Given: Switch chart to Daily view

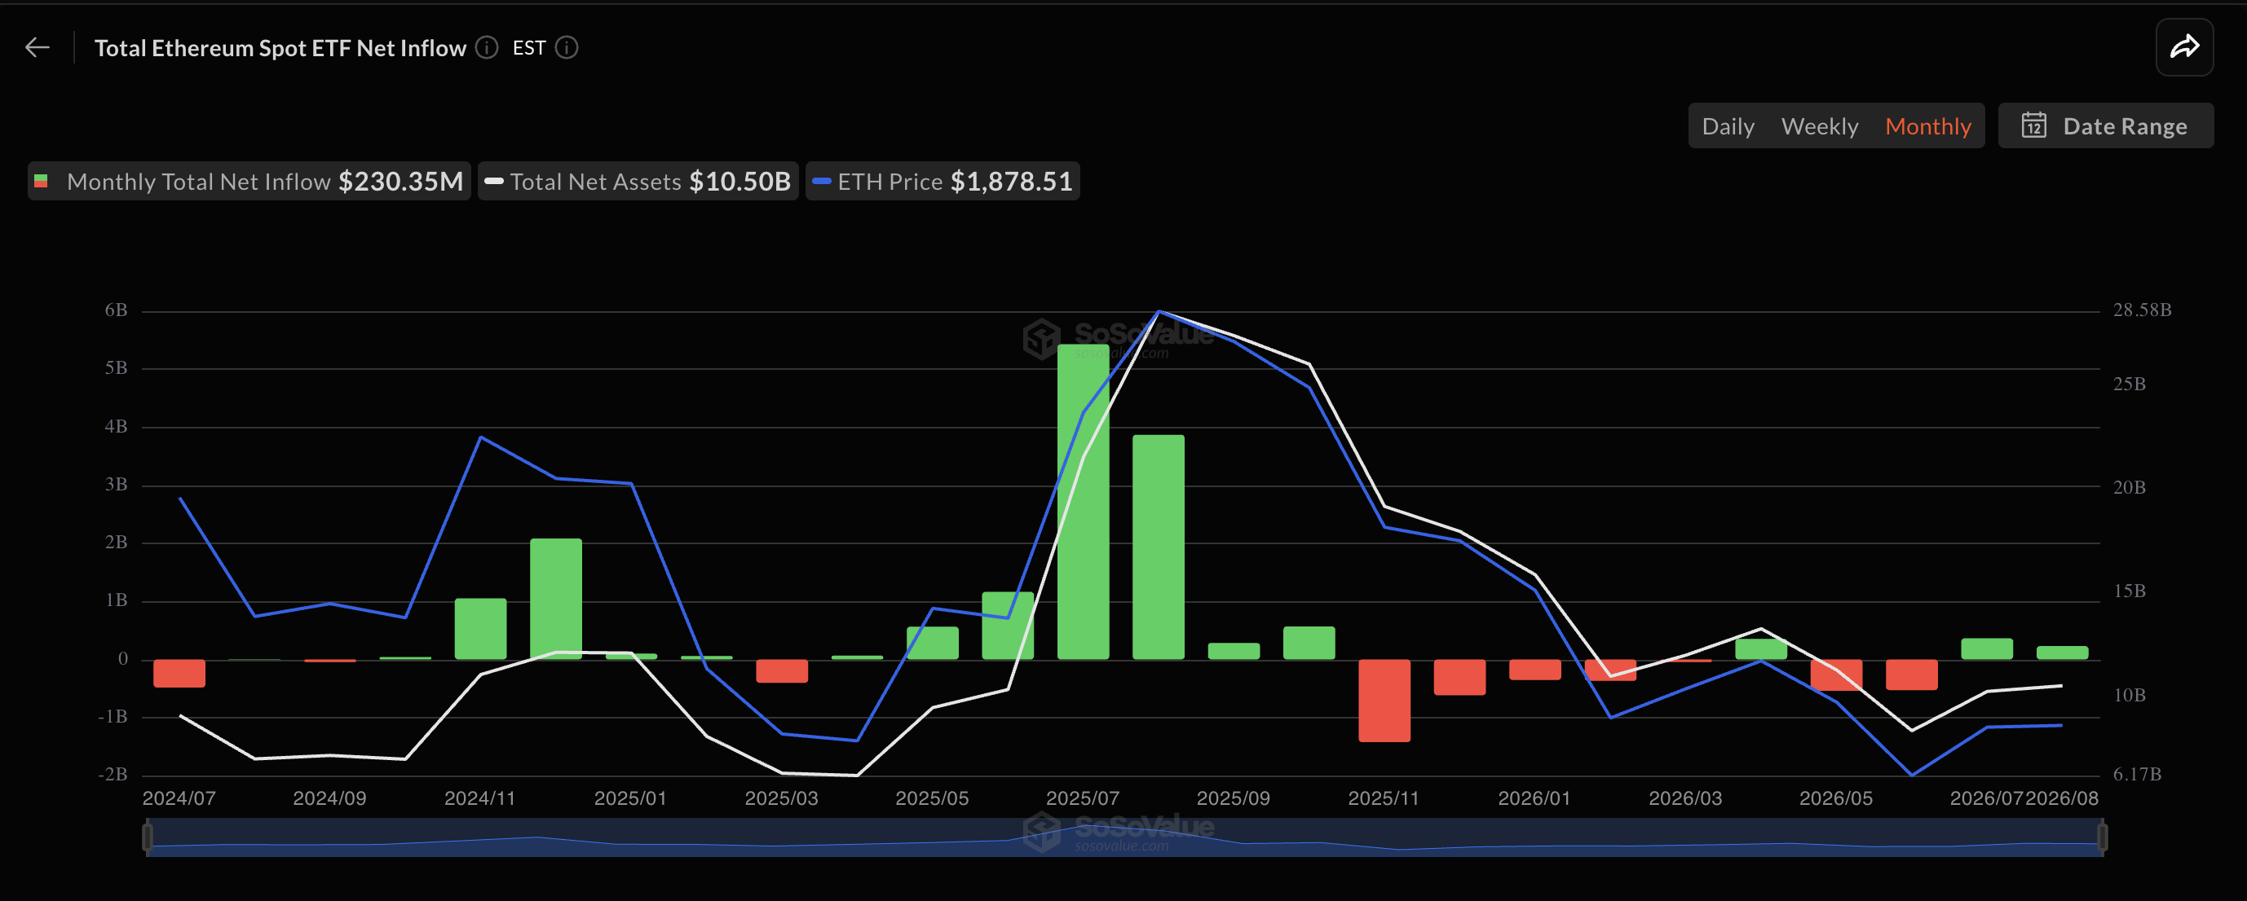Looking at the screenshot, I should click(x=1727, y=126).
